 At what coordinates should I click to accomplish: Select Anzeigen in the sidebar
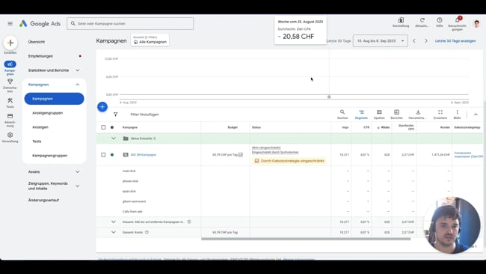click(x=40, y=127)
